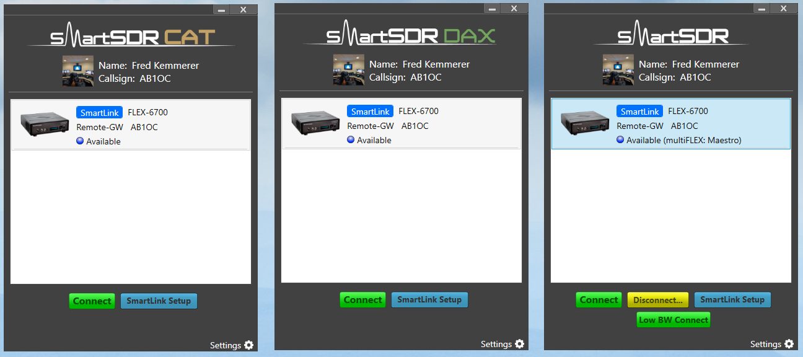The height and width of the screenshot is (357, 803).
Task: Click Connect in SmartSDR DAX window
Action: coord(362,300)
